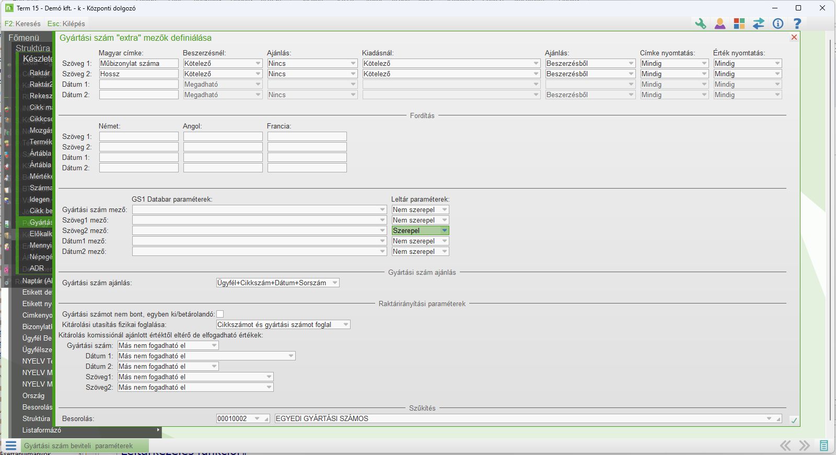Expand the Gyártási szám ajánlás dropdown
The width and height of the screenshot is (836, 455).
click(335, 283)
